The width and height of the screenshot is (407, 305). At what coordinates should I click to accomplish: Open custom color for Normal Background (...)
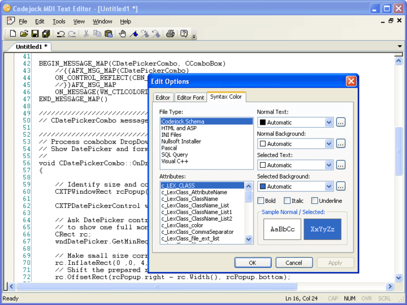pyautogui.click(x=340, y=143)
